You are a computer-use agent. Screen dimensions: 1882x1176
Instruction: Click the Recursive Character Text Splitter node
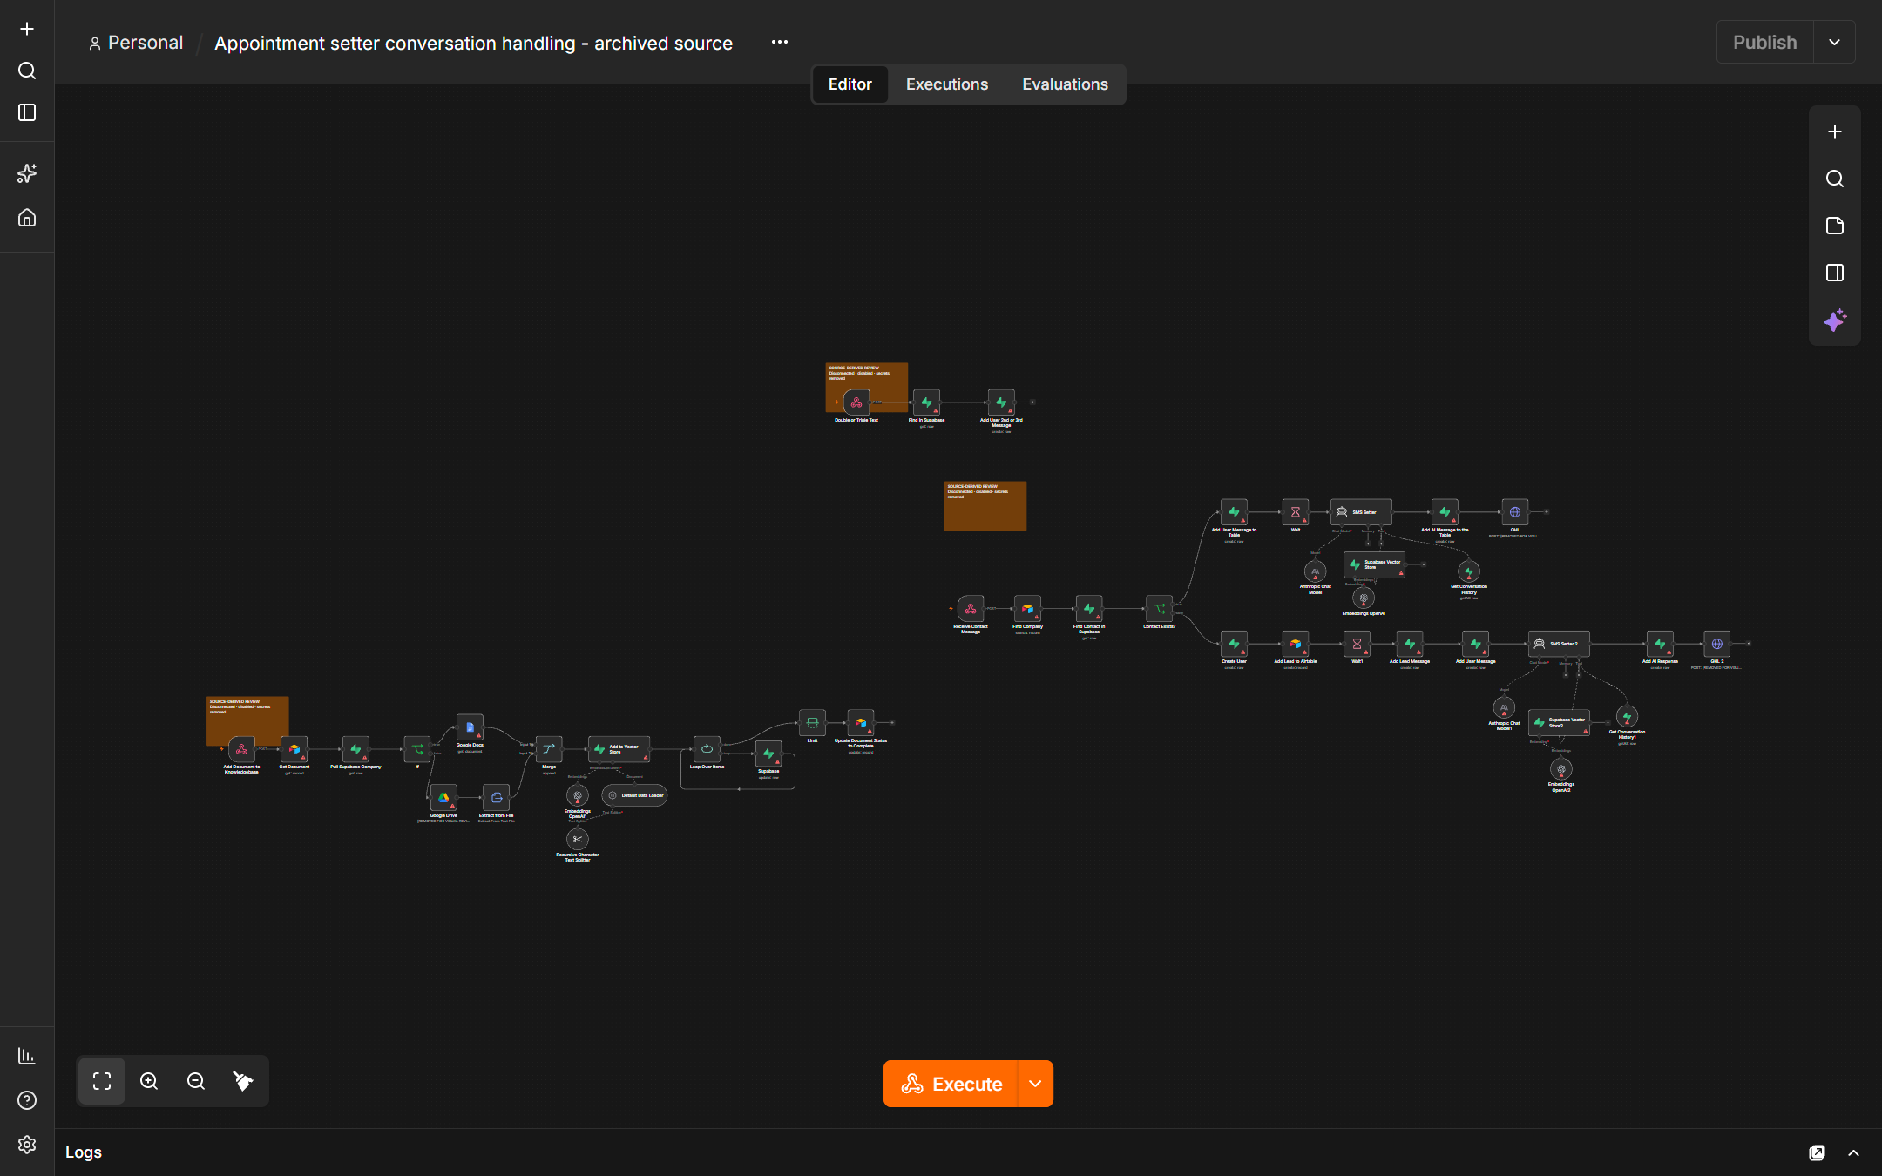tap(577, 839)
